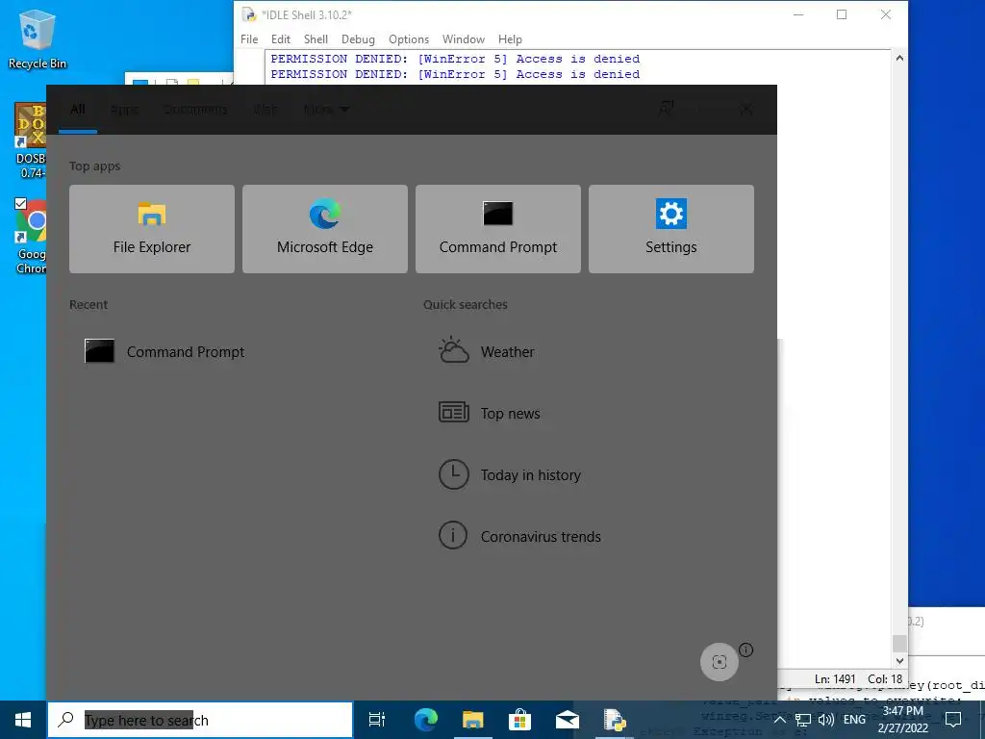Click first PERMISSION DENIED line in shell
The image size is (985, 739).
455,59
